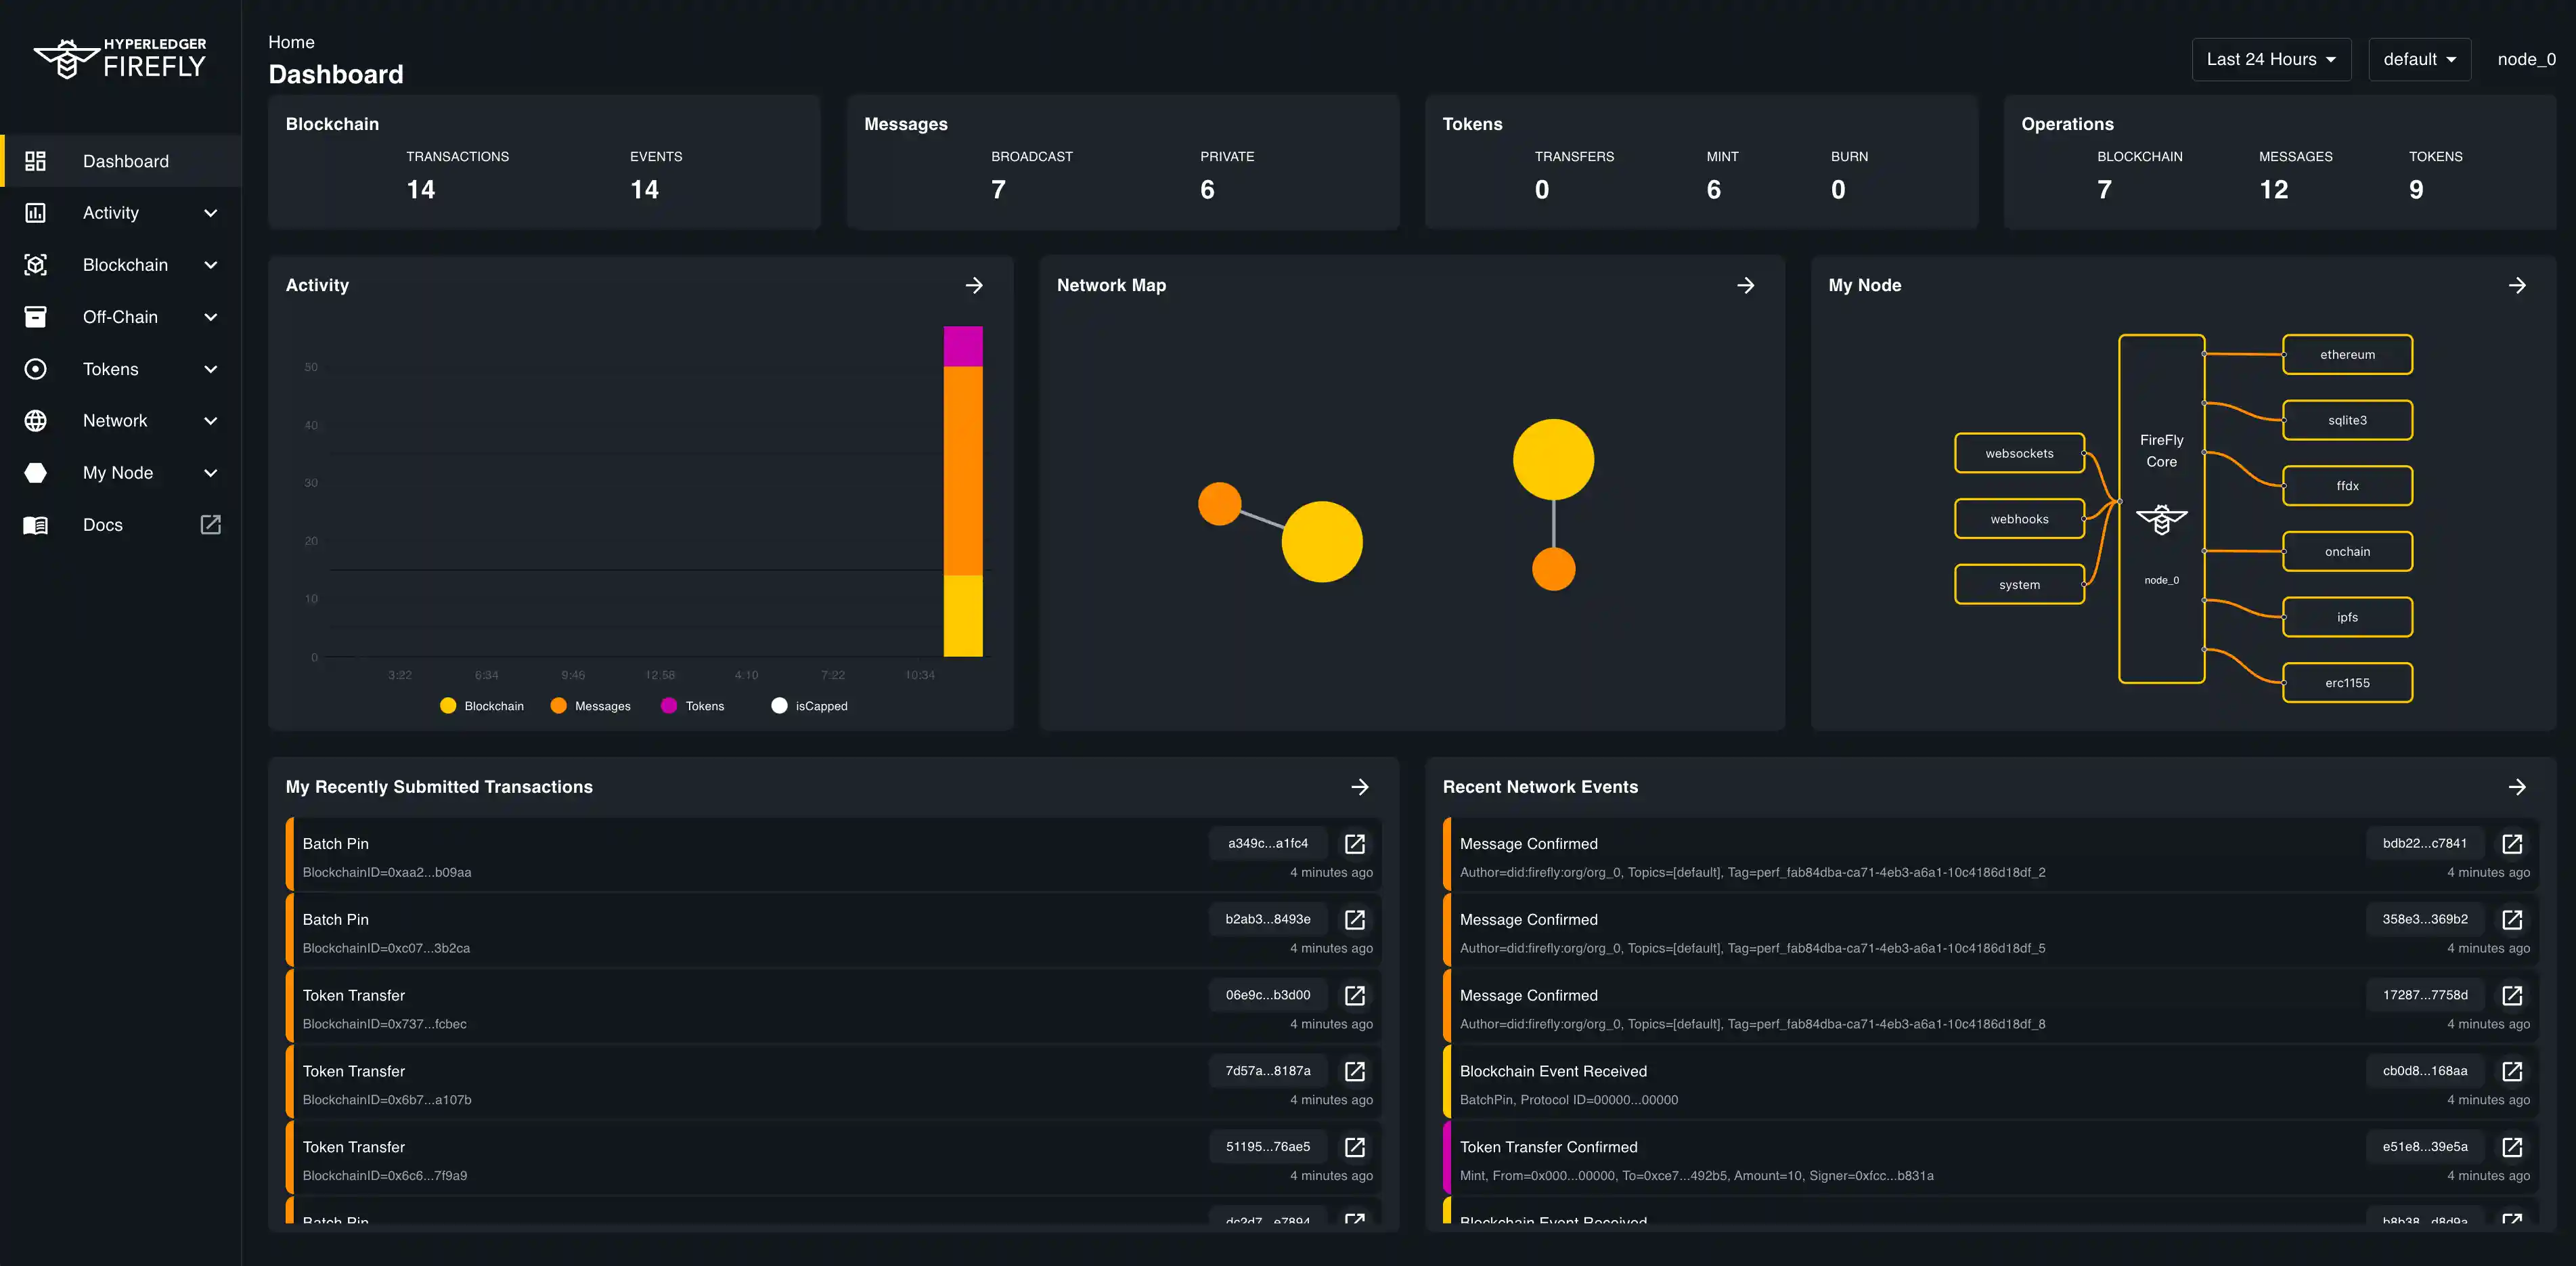Click the magenta Tokens color dot in legend
This screenshot has width=2576, height=1266.
(x=668, y=705)
